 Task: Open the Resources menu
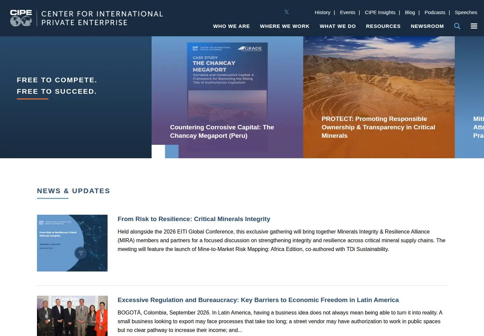(383, 26)
